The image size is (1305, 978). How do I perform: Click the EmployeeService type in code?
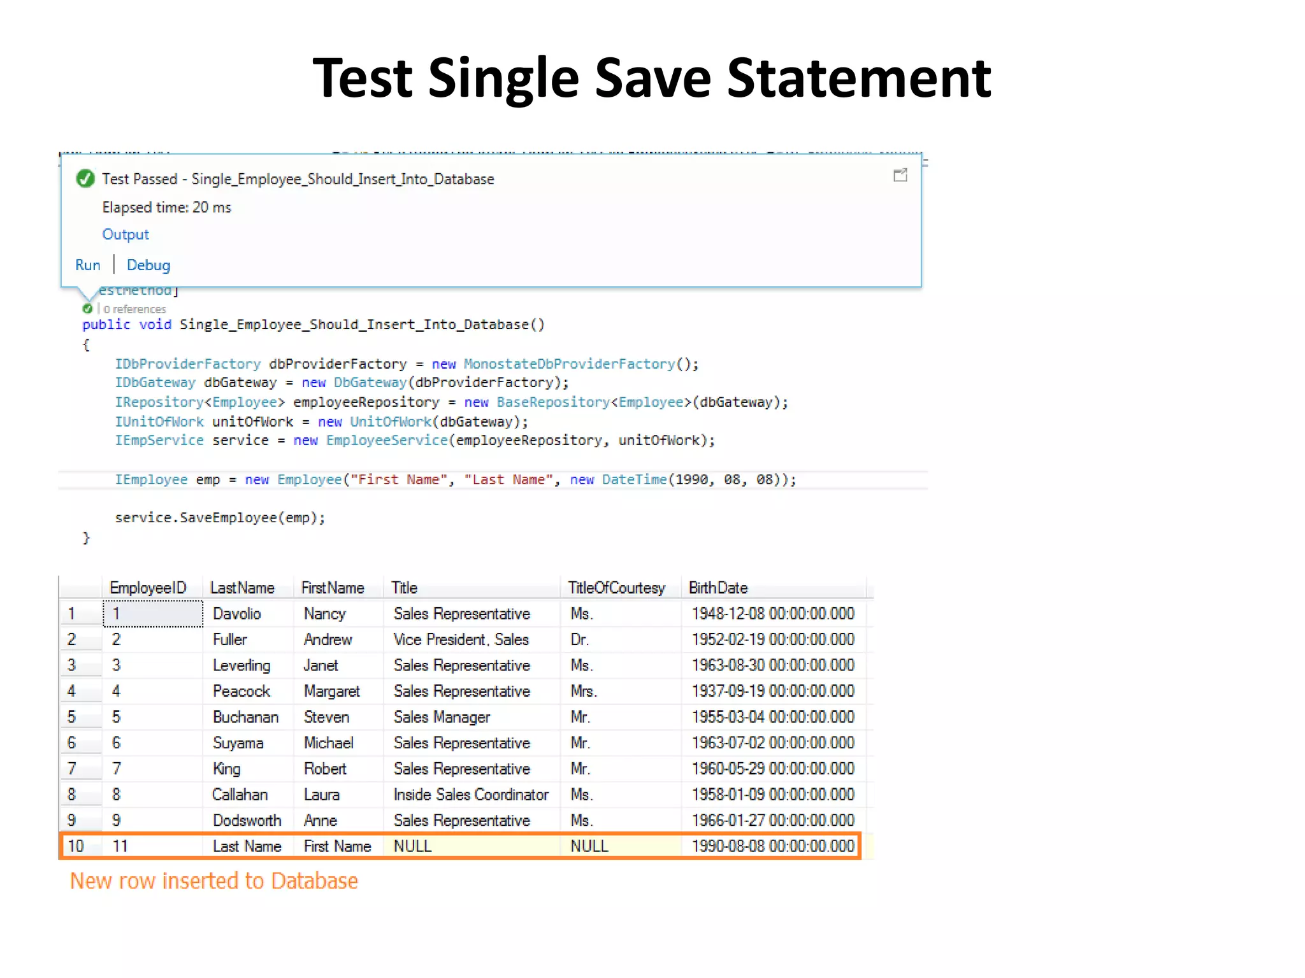pos(387,441)
